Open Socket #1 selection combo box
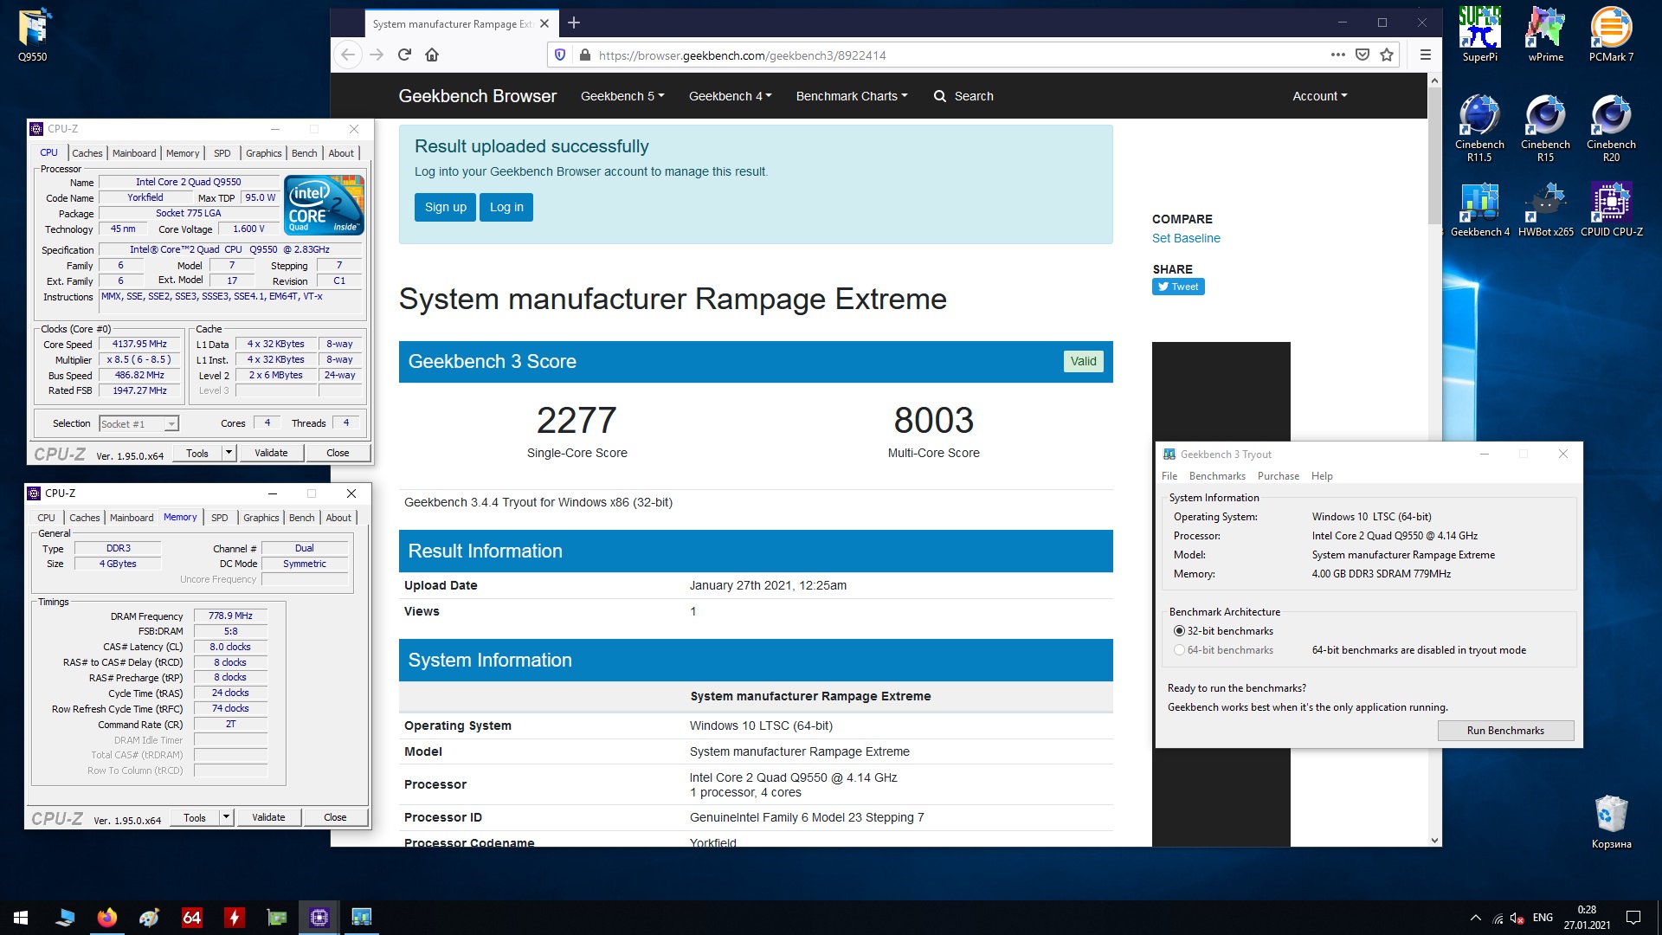Viewport: 1662px width, 935px height. (x=138, y=423)
